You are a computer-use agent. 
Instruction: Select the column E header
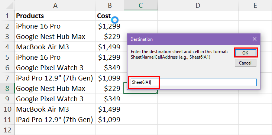(255, 5)
